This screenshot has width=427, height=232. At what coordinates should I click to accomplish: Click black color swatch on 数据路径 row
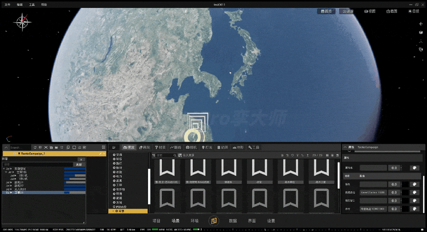tap(405, 192)
